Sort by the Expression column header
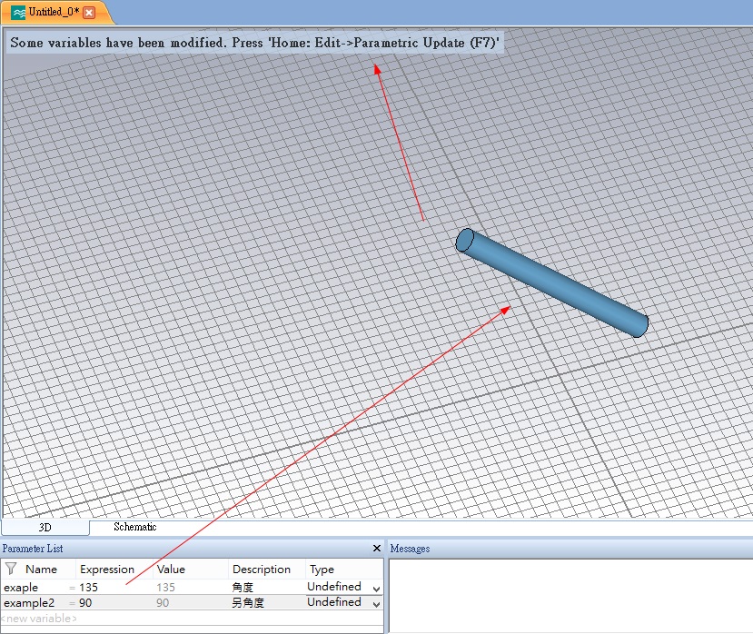The height and width of the screenshot is (634, 753). pos(107,570)
